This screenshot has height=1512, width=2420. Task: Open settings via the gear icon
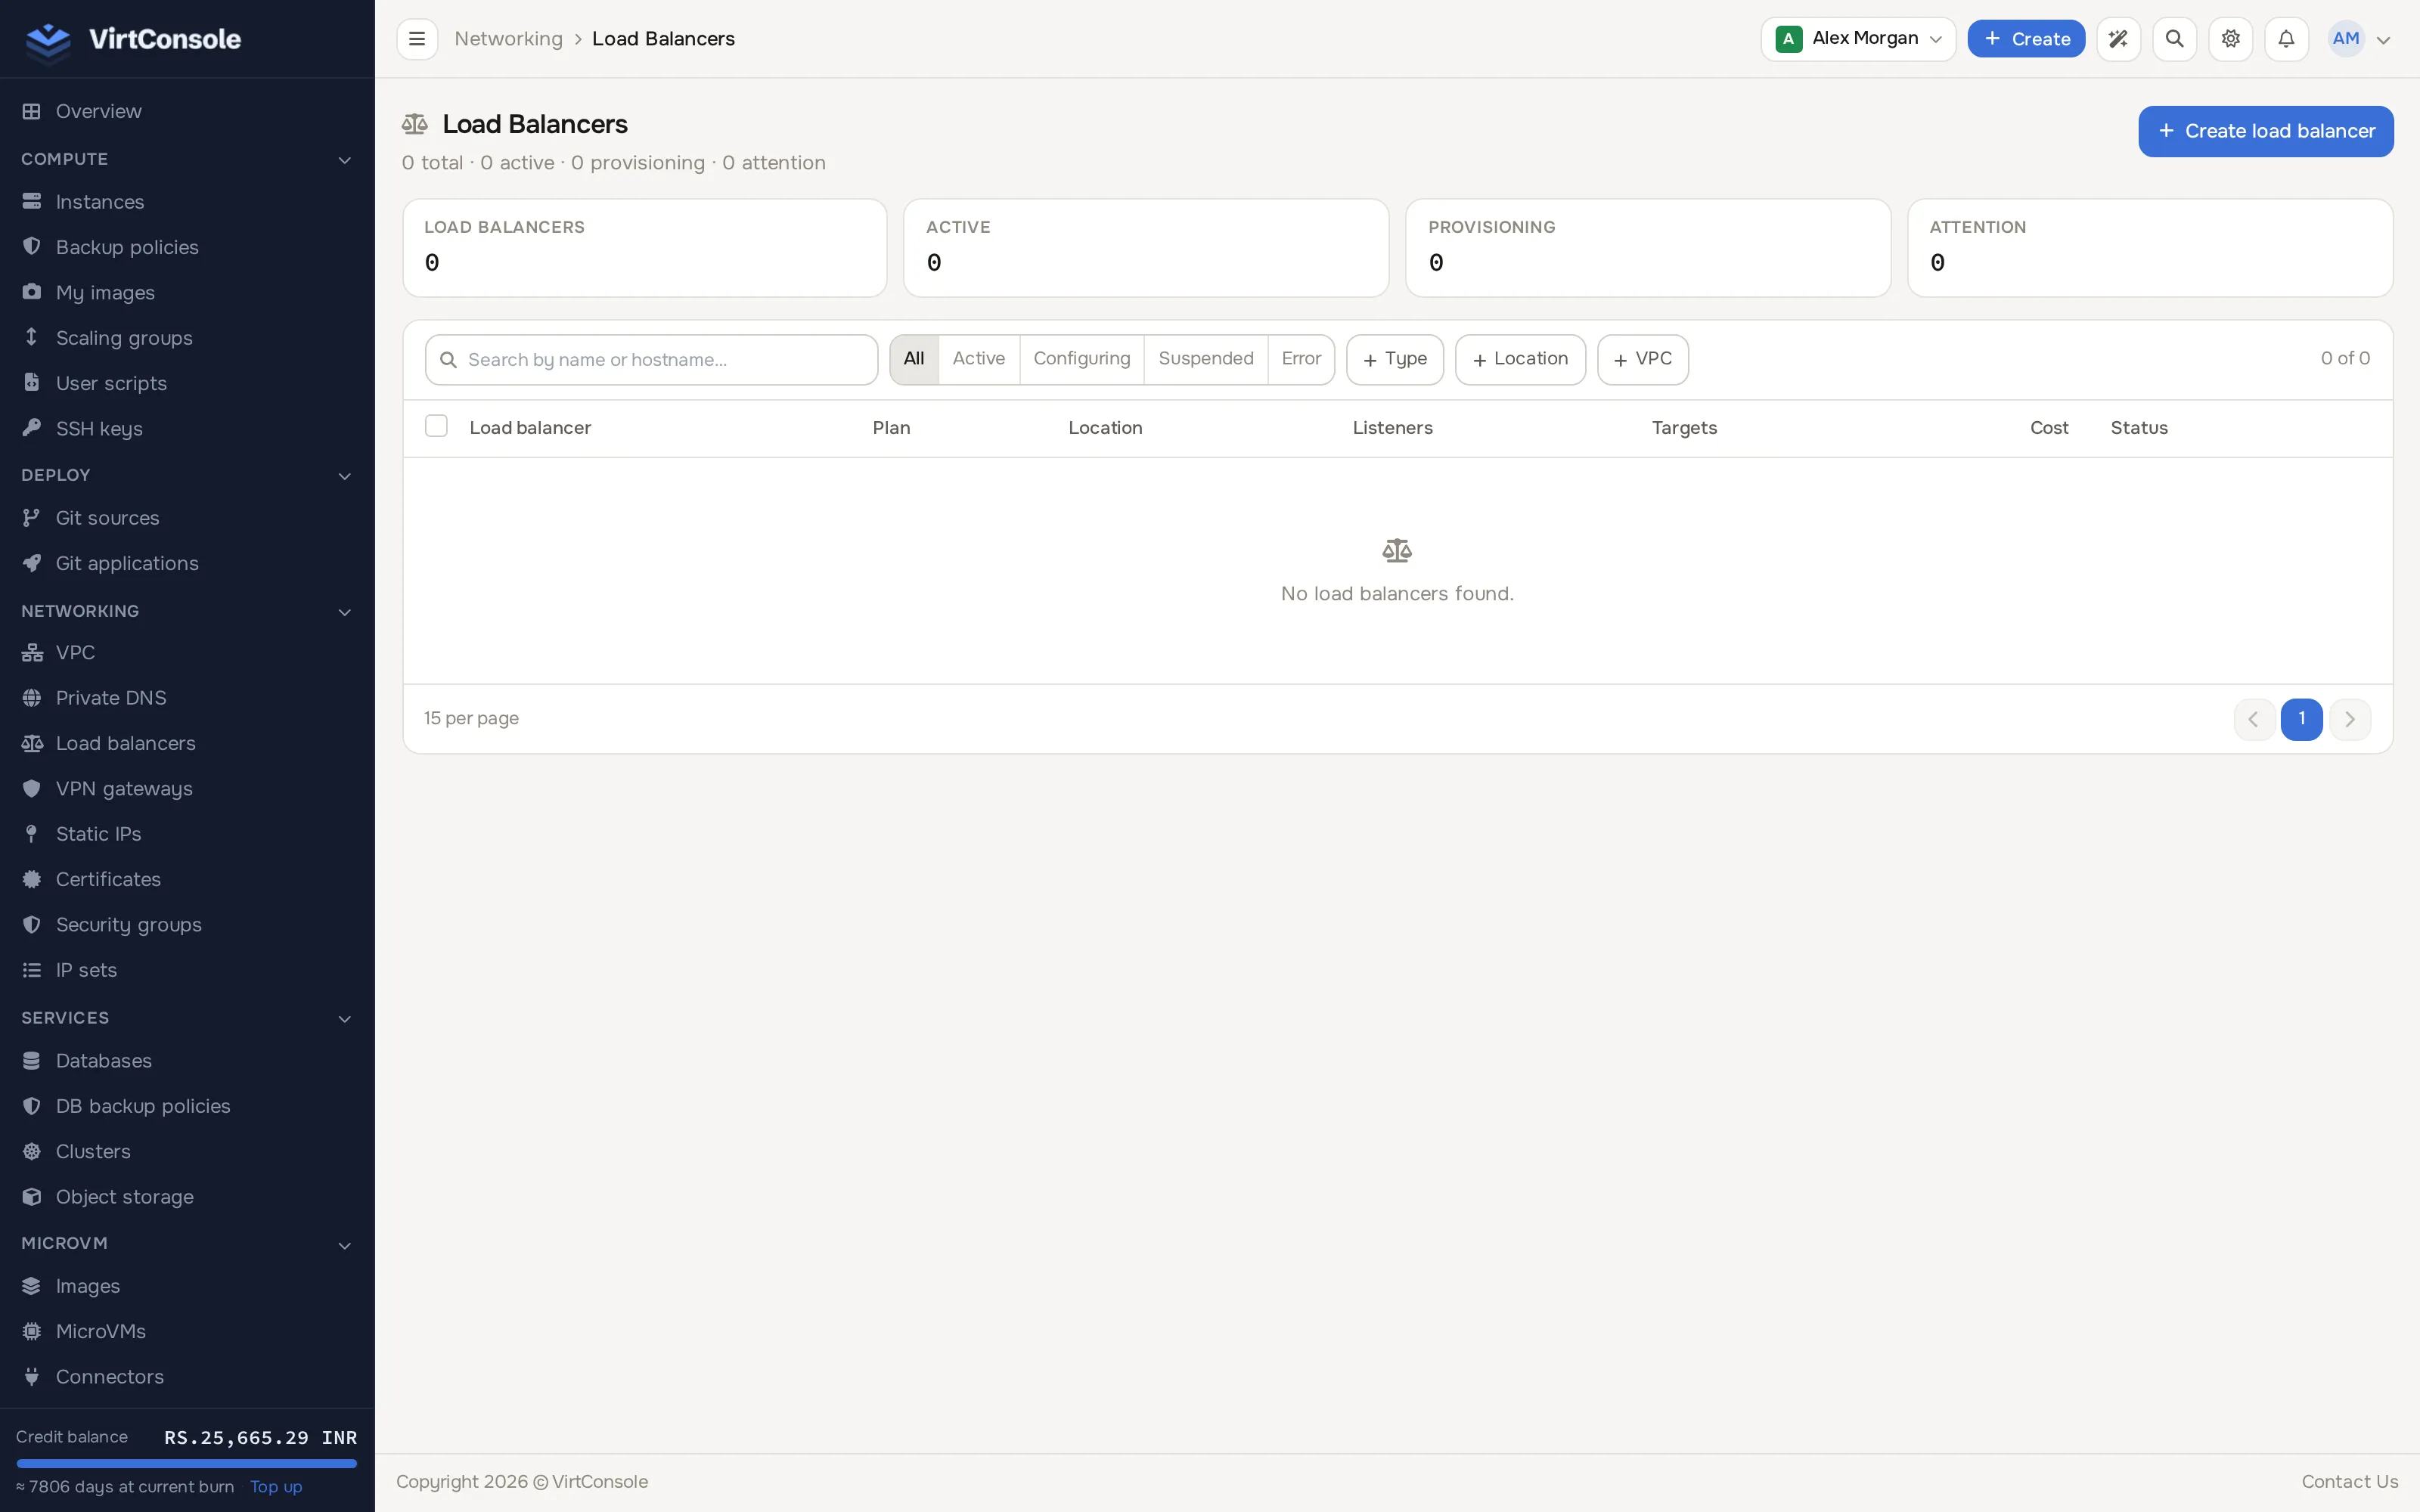click(x=2230, y=39)
